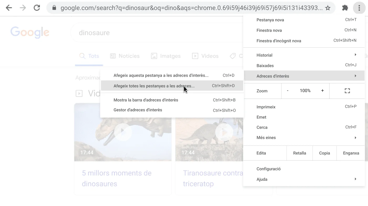The width and height of the screenshot is (368, 206).
Task: Expand the Ajuda submenu
Action: click(x=262, y=179)
